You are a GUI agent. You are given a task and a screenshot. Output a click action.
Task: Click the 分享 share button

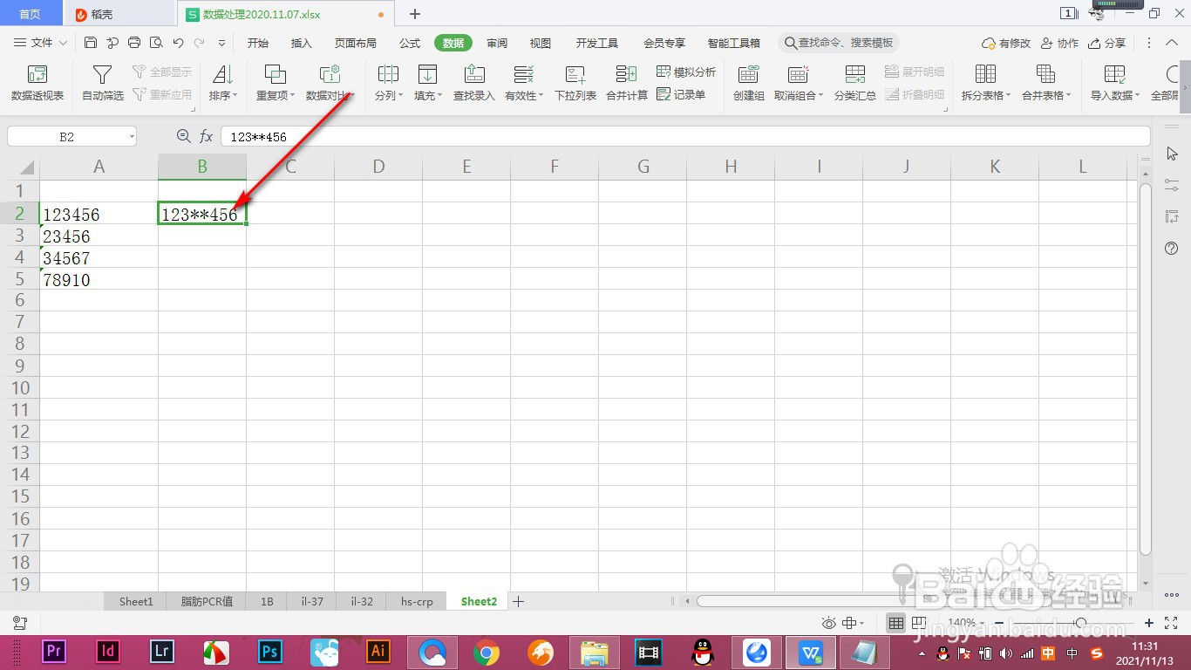point(1107,43)
